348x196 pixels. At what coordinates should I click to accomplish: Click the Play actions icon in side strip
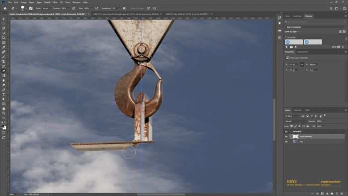(x=279, y=23)
